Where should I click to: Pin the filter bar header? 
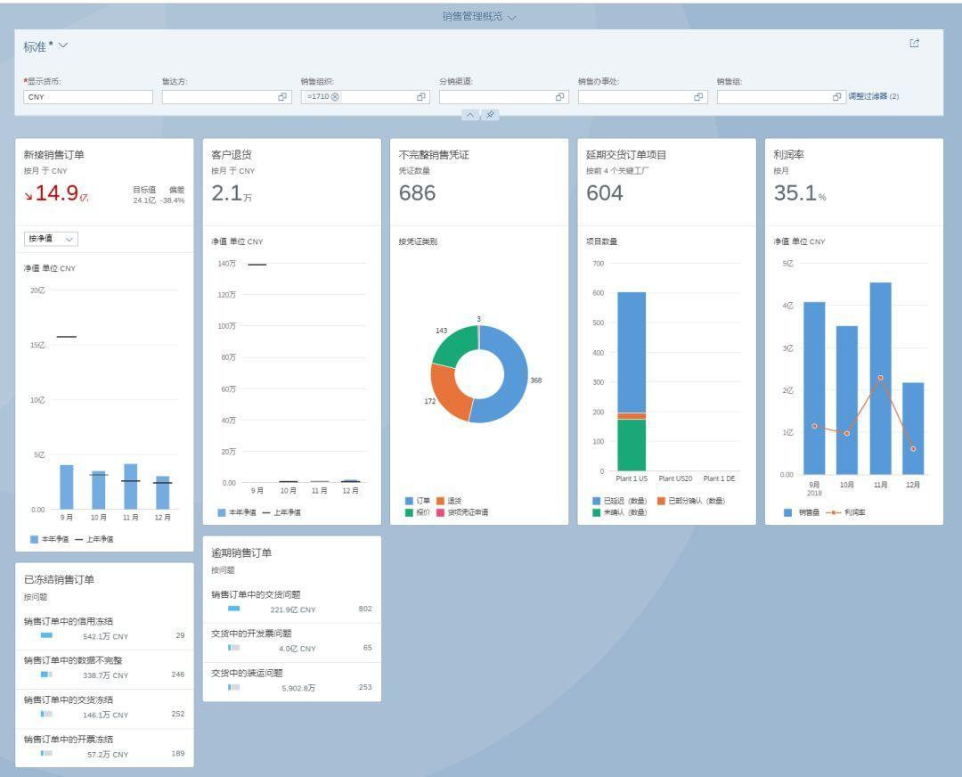tap(490, 115)
